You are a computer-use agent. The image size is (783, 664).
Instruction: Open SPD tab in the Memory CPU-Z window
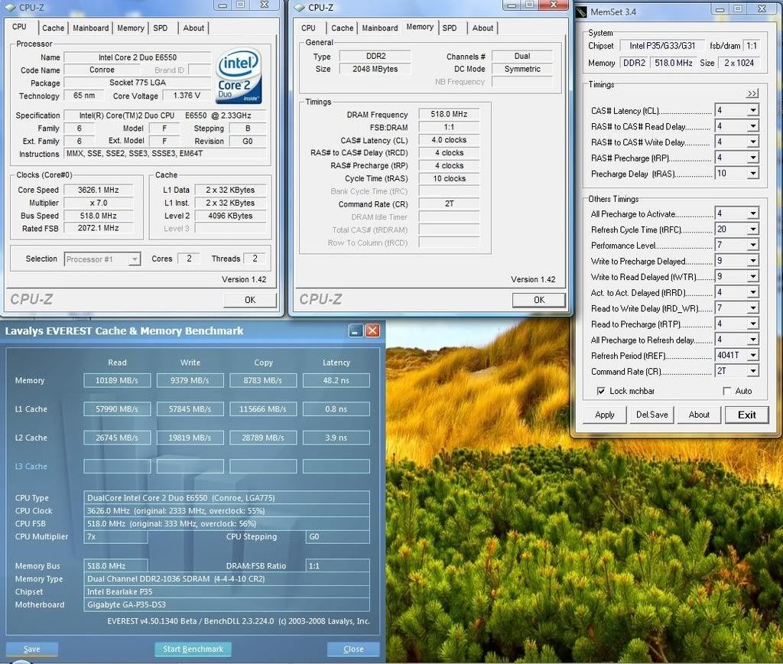tap(450, 28)
